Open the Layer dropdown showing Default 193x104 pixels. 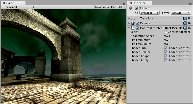coord(180,13)
